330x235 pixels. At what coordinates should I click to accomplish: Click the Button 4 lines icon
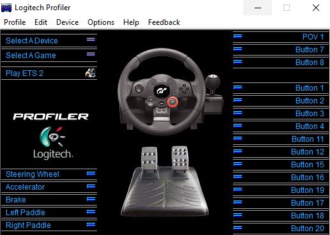(237, 126)
